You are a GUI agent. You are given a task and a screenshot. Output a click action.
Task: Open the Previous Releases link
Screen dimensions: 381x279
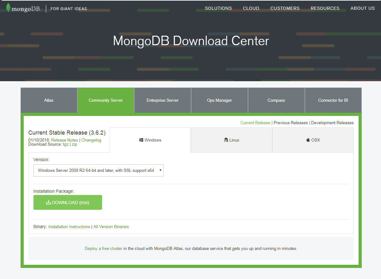pos(291,123)
